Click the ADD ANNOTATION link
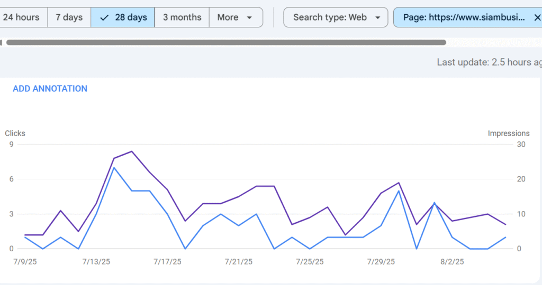Image resolution: width=542 pixels, height=285 pixels. tap(50, 89)
